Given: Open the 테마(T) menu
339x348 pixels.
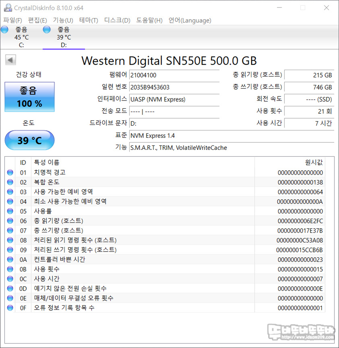Looking at the screenshot, I should tap(89, 20).
